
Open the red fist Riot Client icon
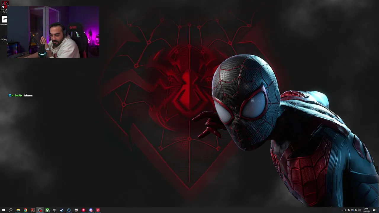tap(83, 210)
